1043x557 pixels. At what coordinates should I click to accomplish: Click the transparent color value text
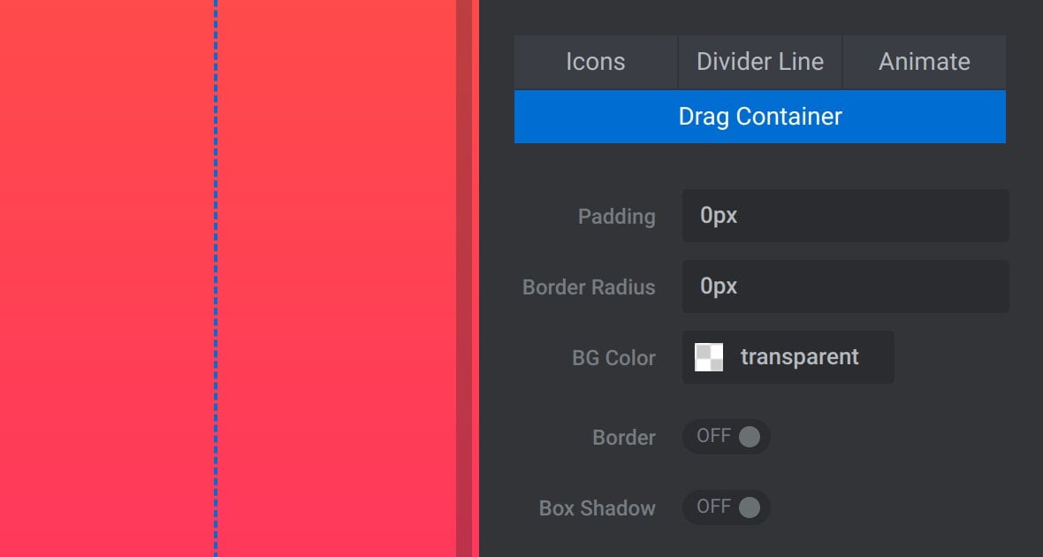tap(799, 357)
